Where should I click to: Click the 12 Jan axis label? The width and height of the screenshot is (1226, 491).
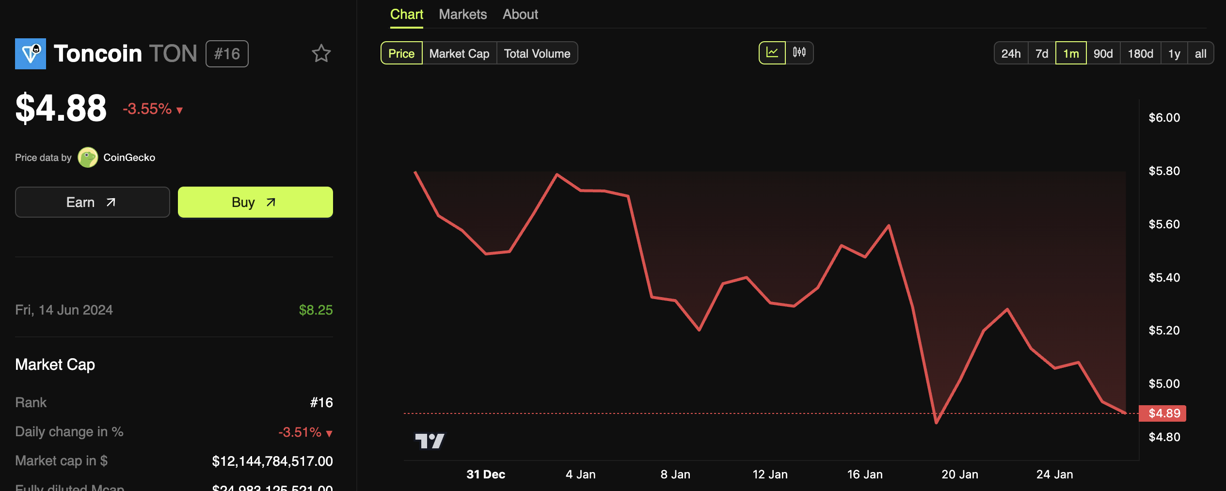770,475
